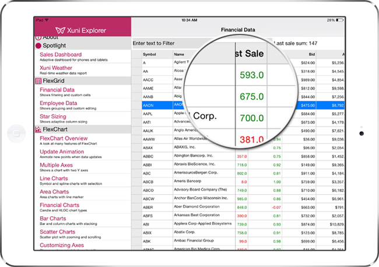Click the ABIX symbol cell
The image size is (379, 267).
pyautogui.click(x=157, y=233)
